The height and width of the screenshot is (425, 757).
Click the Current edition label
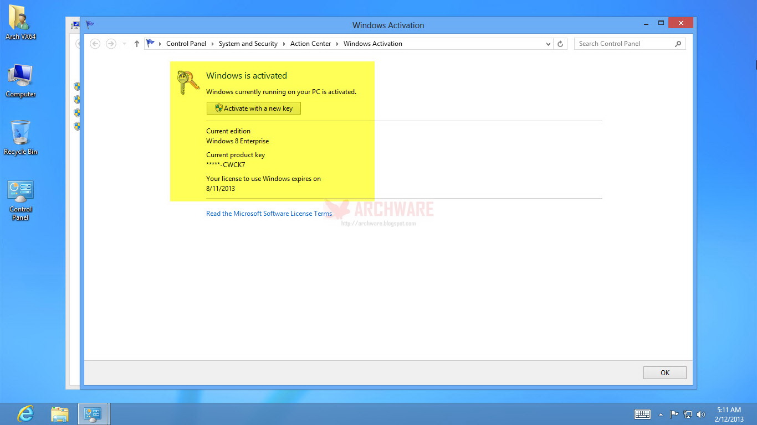[228, 131]
